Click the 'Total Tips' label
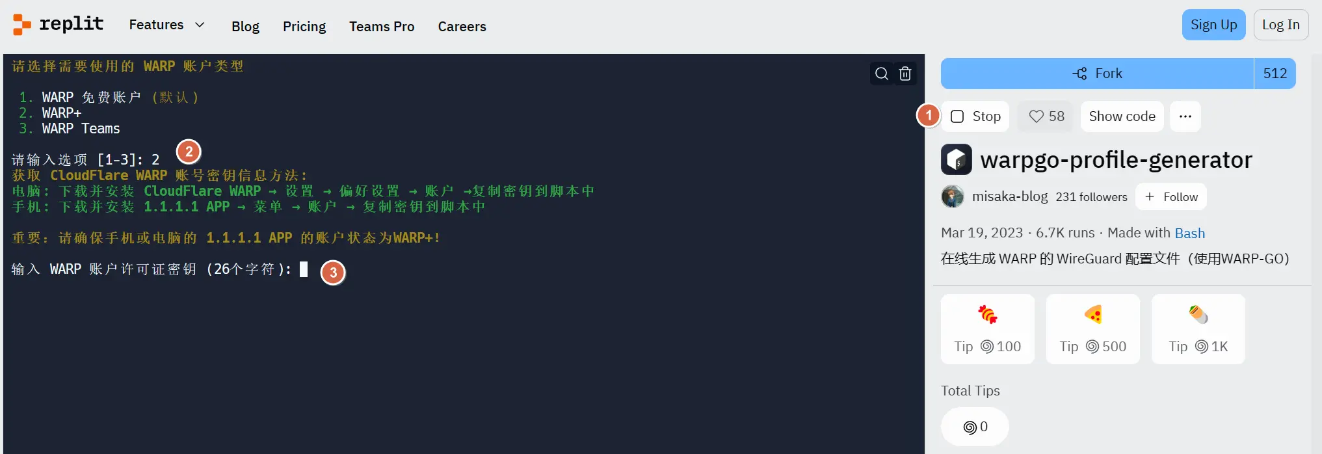Viewport: 1322px width, 454px height. 970,390
